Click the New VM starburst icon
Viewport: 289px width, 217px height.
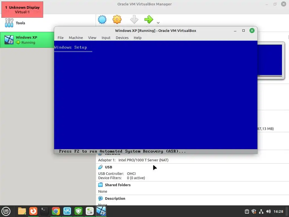coord(102,19)
